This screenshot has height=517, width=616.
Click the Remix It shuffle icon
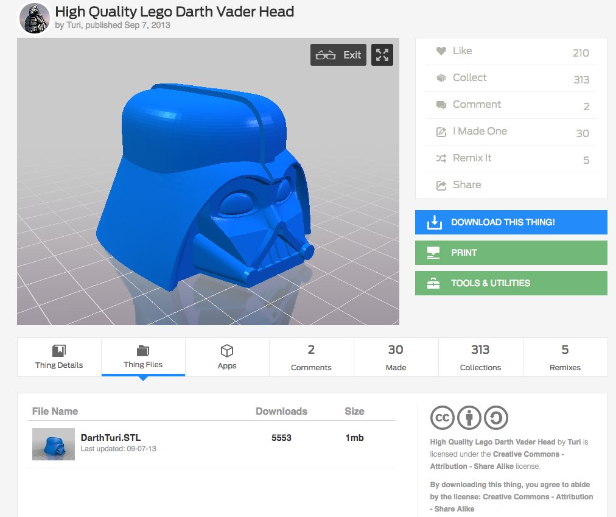point(441,158)
